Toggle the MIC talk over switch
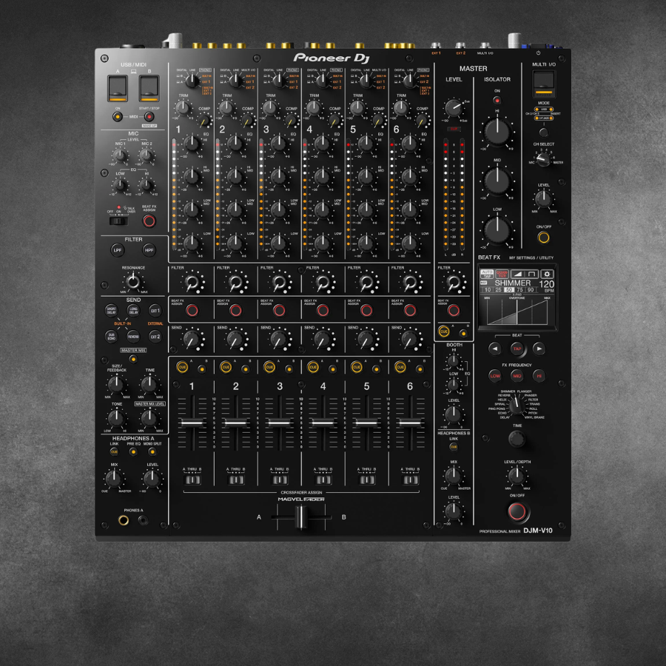 tap(118, 221)
